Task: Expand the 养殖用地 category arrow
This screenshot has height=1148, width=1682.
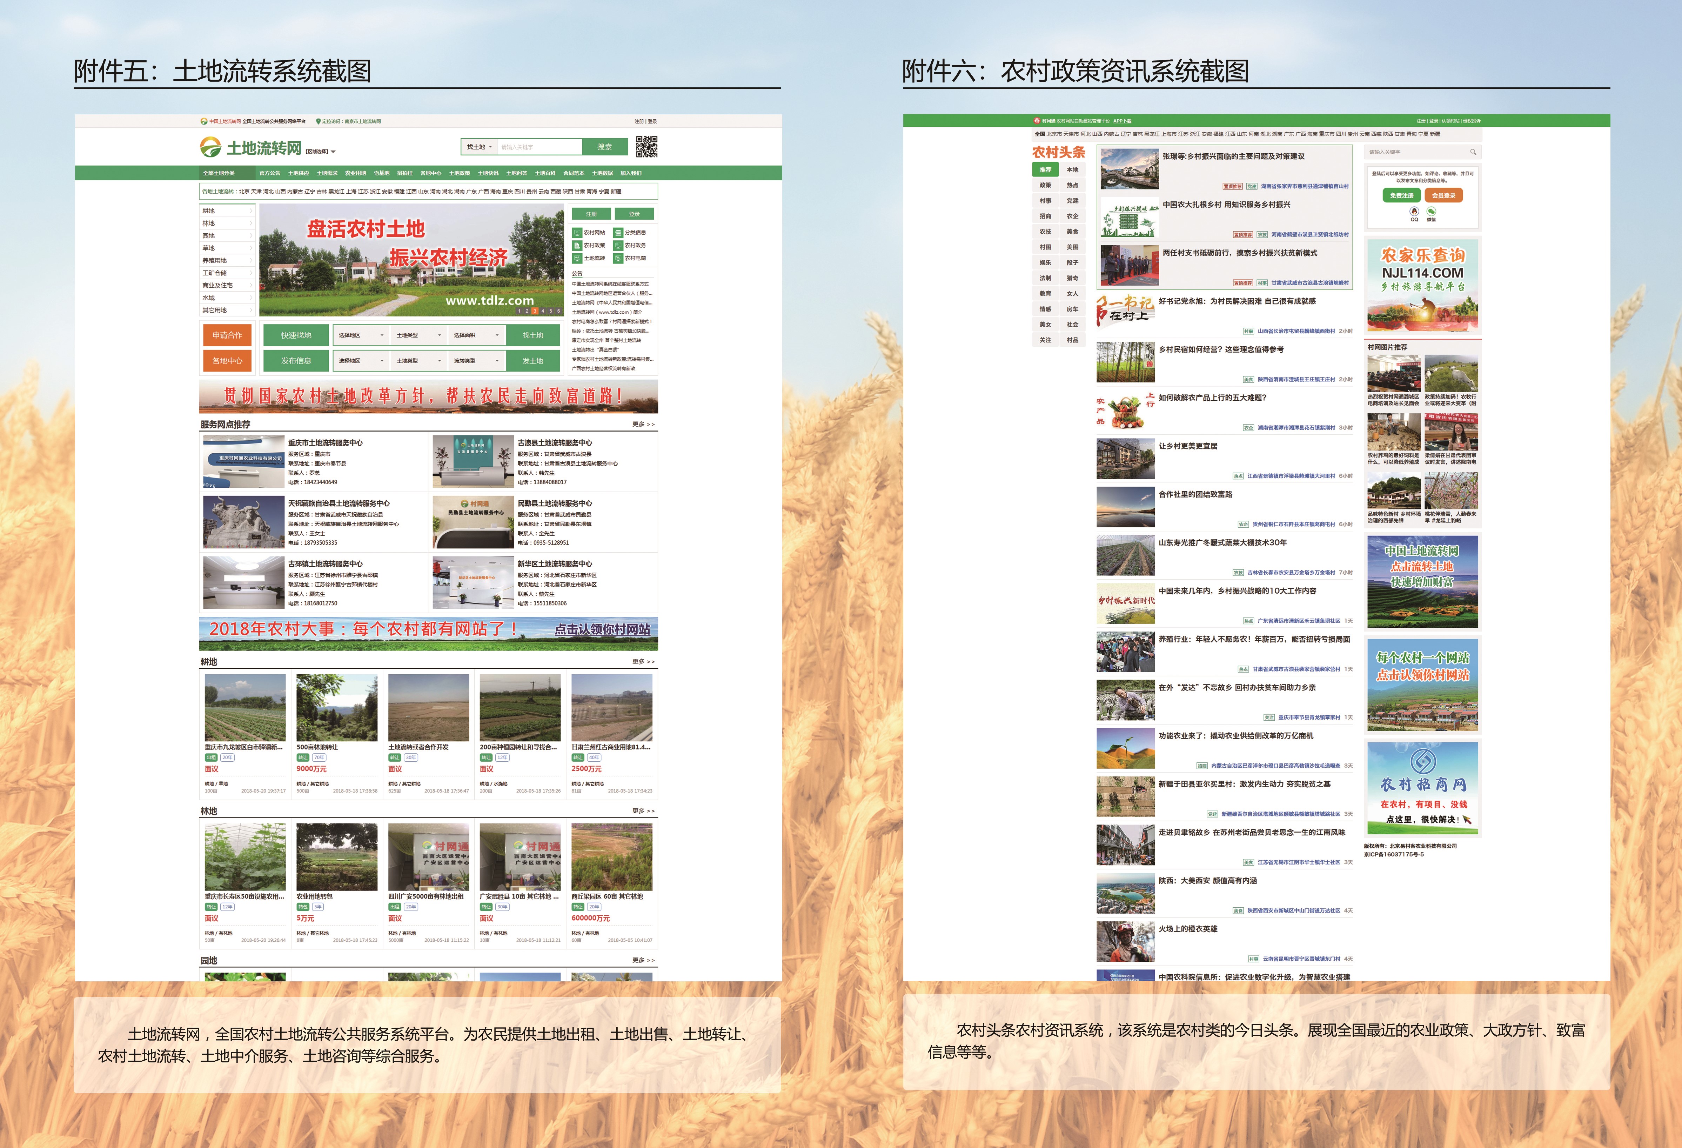Action: [x=251, y=261]
